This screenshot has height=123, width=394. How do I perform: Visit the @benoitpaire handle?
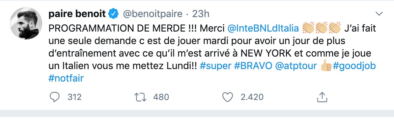pyautogui.click(x=152, y=14)
